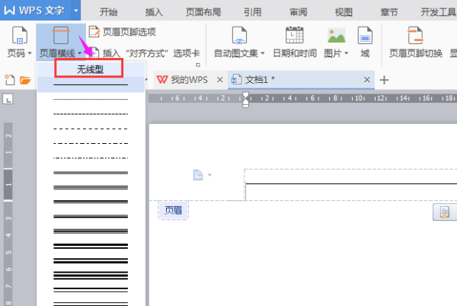Expand the 自动图文集 dropdown arrow

263,53
